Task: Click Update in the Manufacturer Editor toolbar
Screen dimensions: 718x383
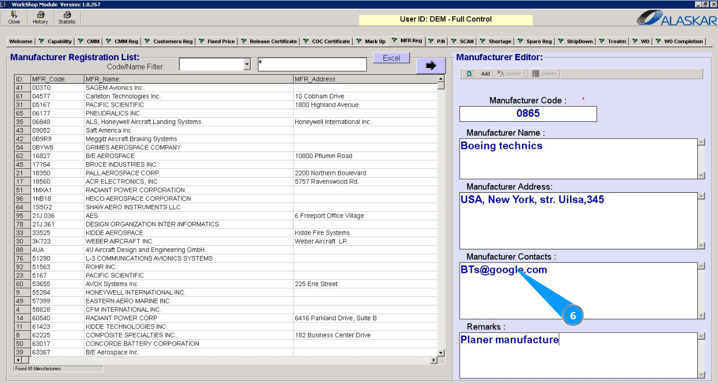Action: tap(510, 74)
